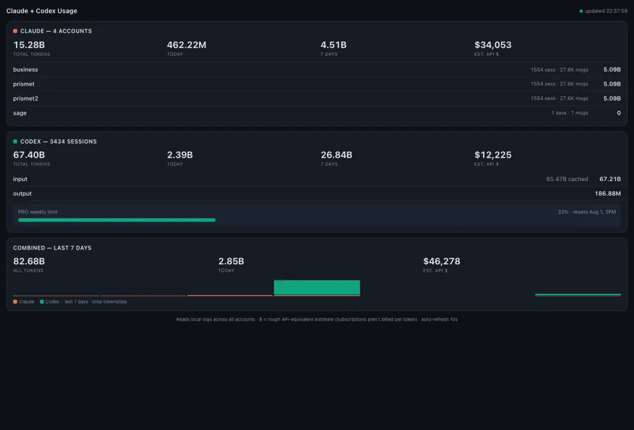
Task: Click the 0 token count for sage
Action: [619, 113]
